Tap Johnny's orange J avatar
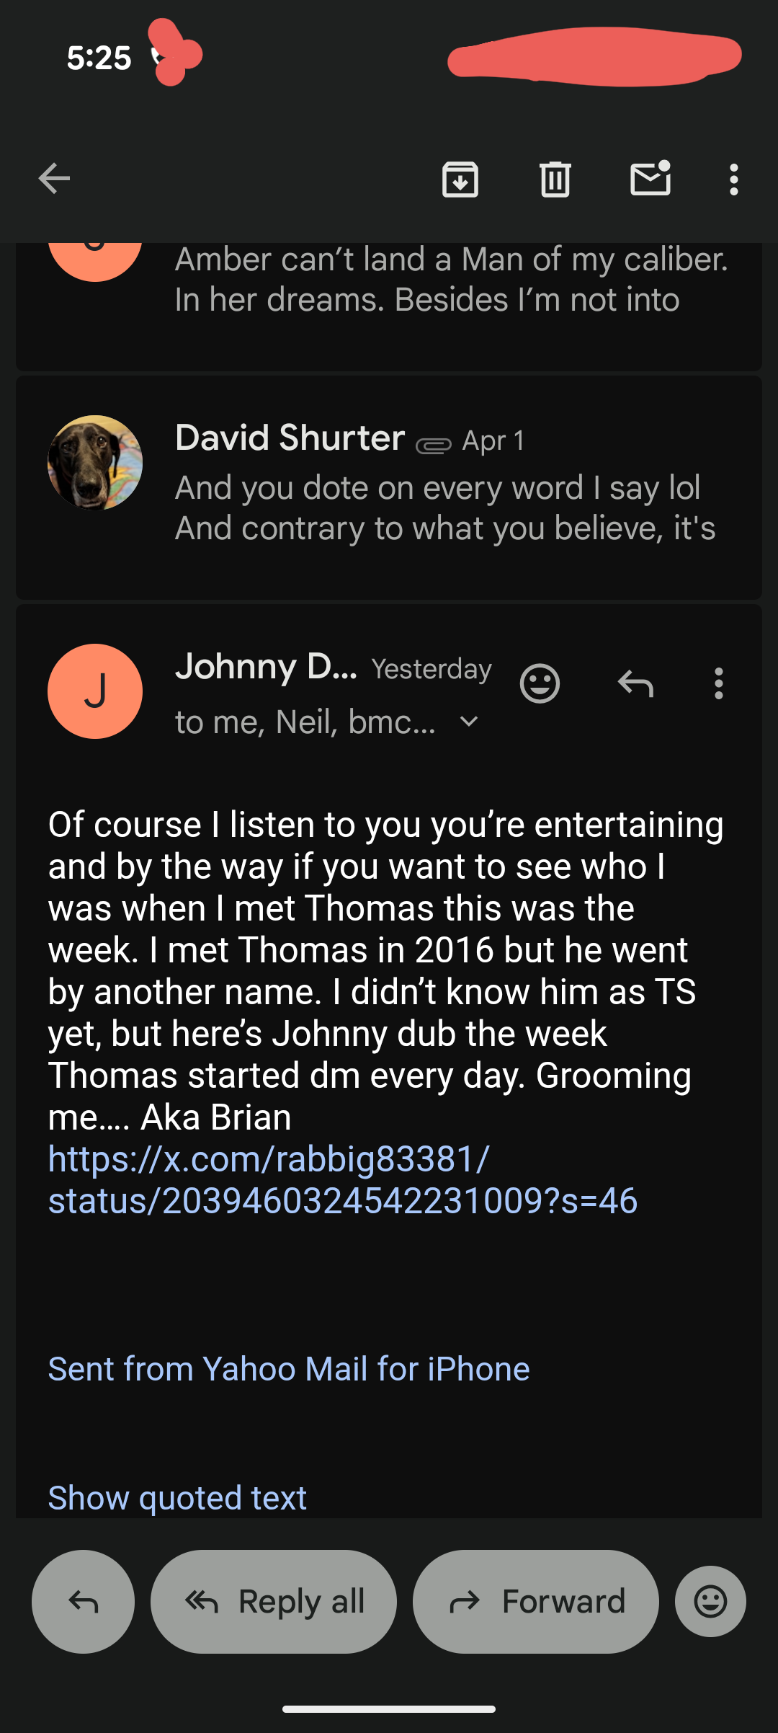 coord(95,691)
